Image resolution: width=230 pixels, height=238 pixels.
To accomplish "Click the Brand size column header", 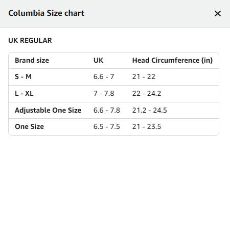I will pyautogui.click(x=32, y=60).
